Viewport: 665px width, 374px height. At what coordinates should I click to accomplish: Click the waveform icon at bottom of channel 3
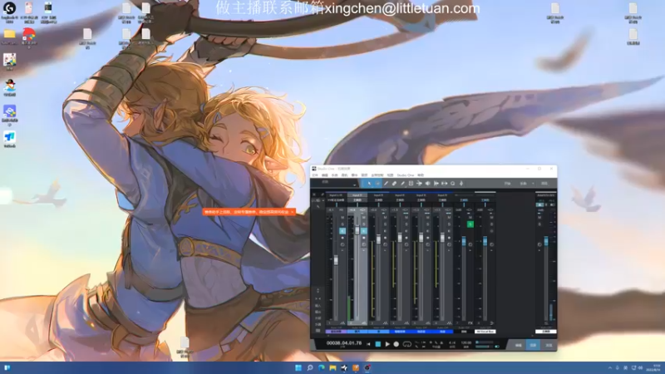click(x=385, y=323)
